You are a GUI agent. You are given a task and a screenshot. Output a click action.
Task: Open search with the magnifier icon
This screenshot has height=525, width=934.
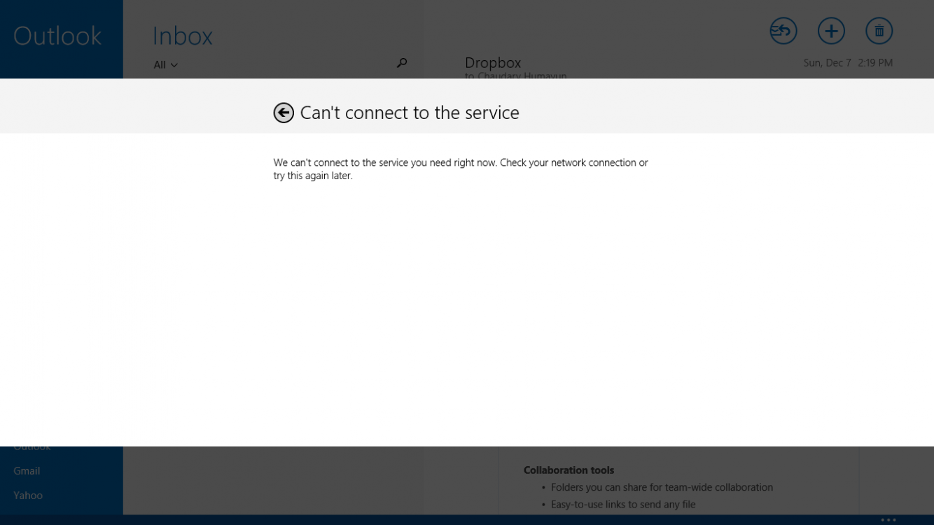[x=402, y=63]
